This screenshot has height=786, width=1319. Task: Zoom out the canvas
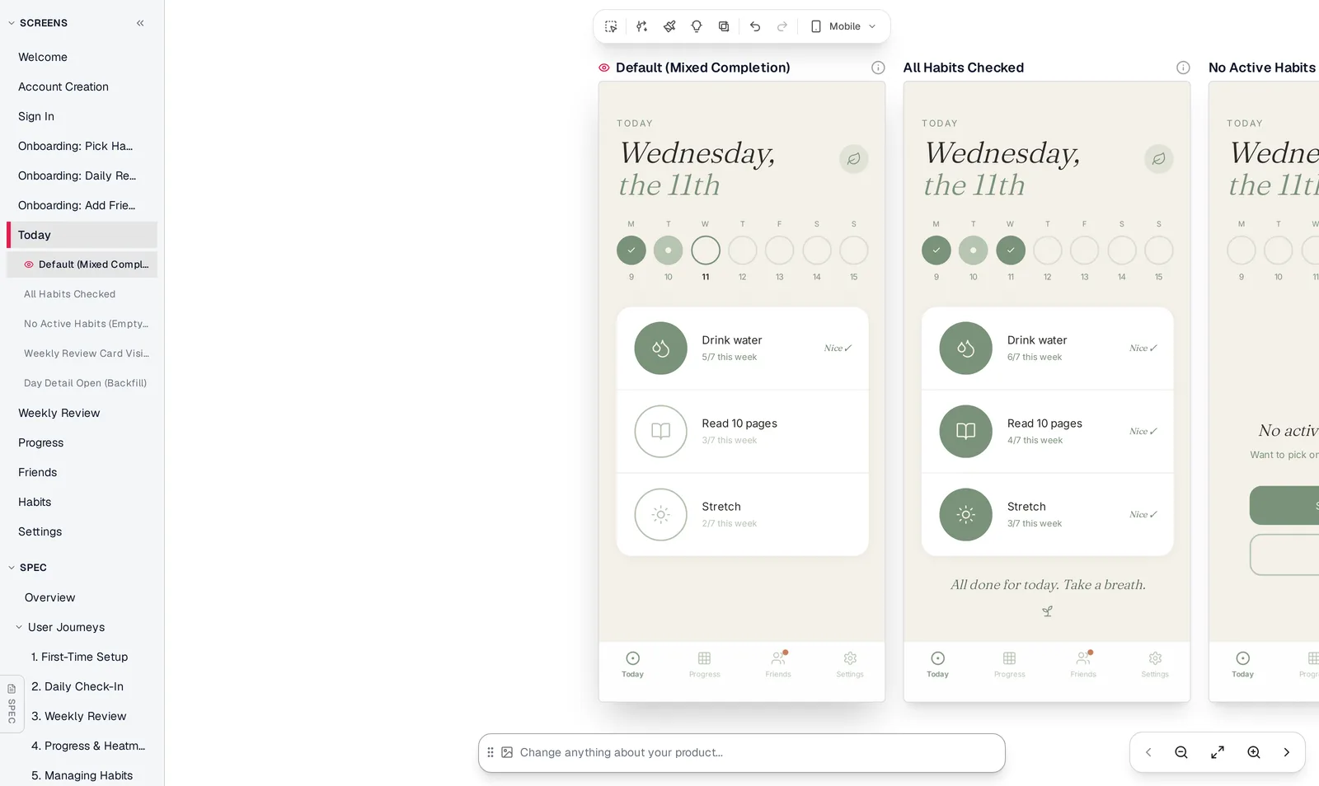point(1181,752)
